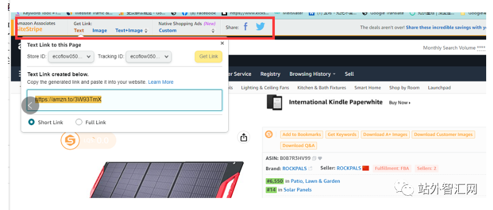Open the Learn More link

tap(161, 82)
